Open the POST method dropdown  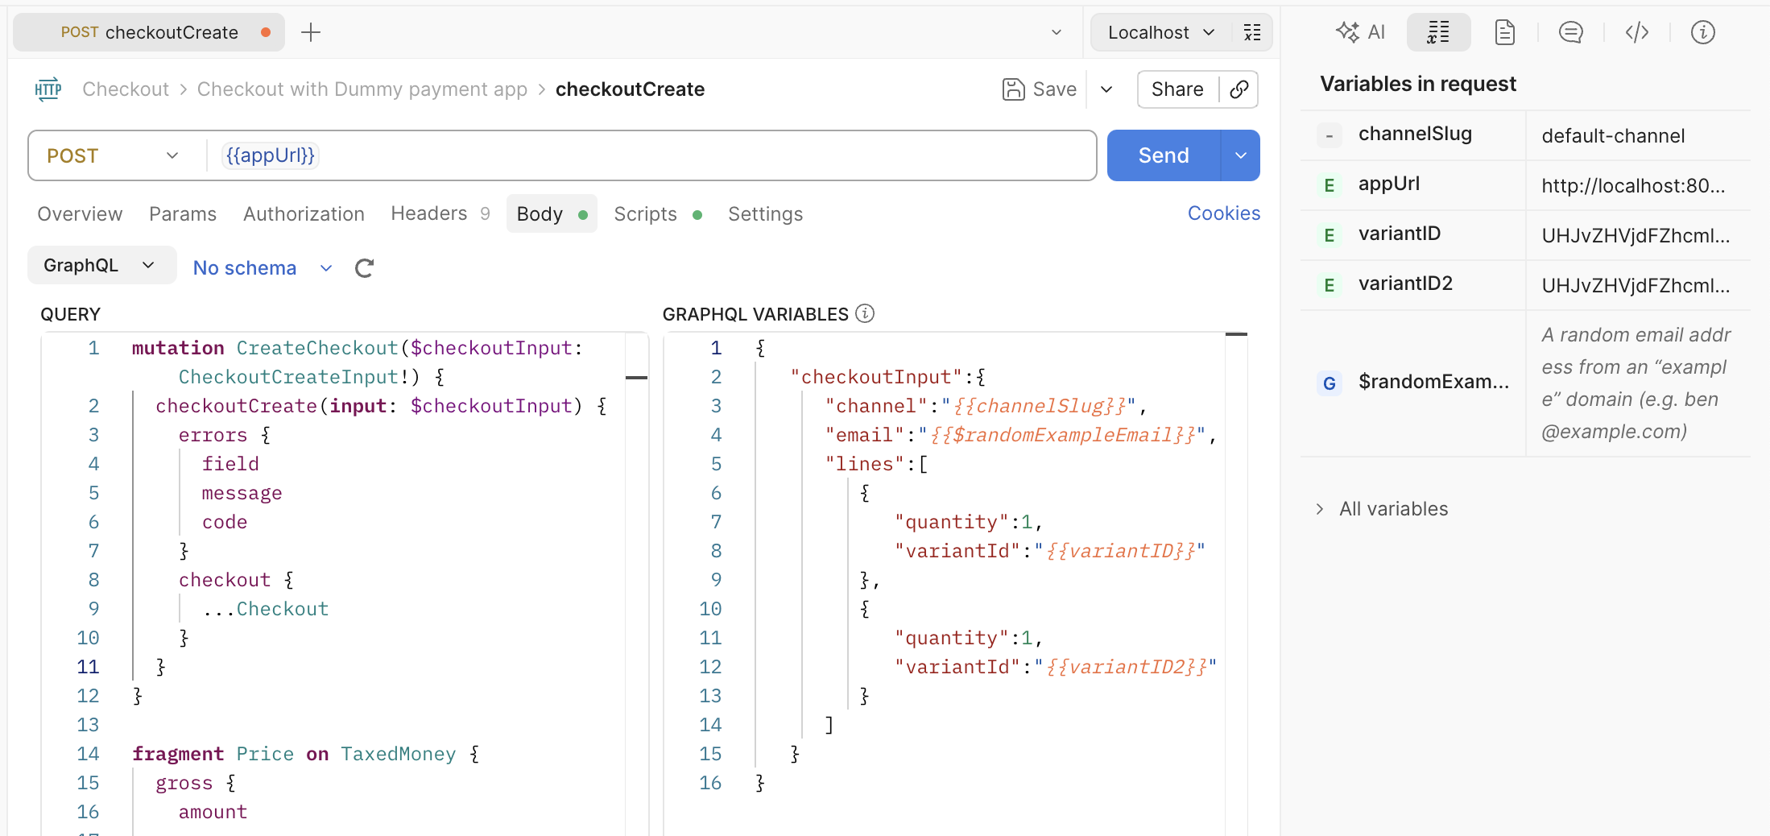[x=113, y=155]
